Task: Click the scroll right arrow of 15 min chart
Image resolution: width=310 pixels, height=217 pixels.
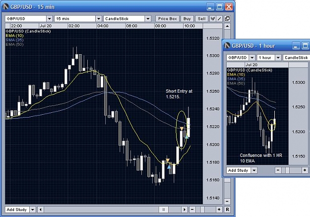Action: pos(185,210)
